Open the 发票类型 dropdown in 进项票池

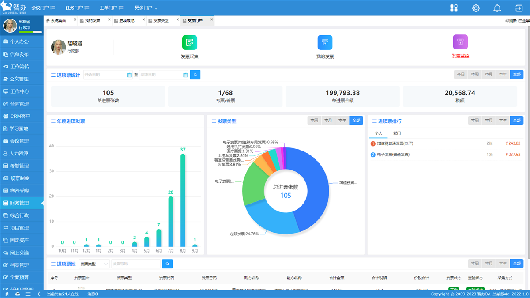pyautogui.click(x=94, y=264)
